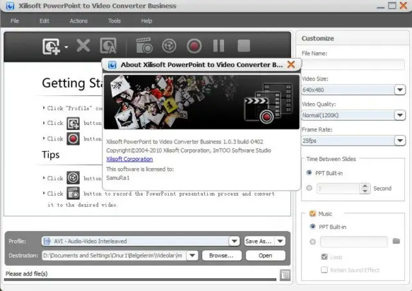Image resolution: width=412 pixels, height=291 pixels.
Task: Select the custom music file radio button
Action: click(x=312, y=241)
